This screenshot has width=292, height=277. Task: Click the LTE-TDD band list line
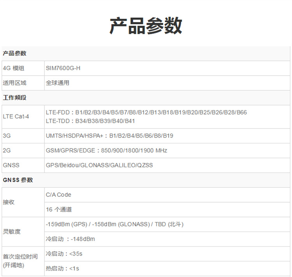pos(90,121)
